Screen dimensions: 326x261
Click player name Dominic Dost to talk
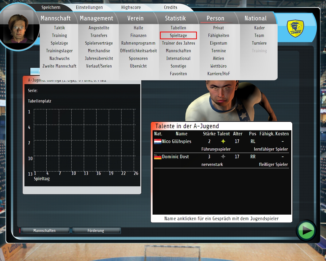pyautogui.click(x=175, y=157)
